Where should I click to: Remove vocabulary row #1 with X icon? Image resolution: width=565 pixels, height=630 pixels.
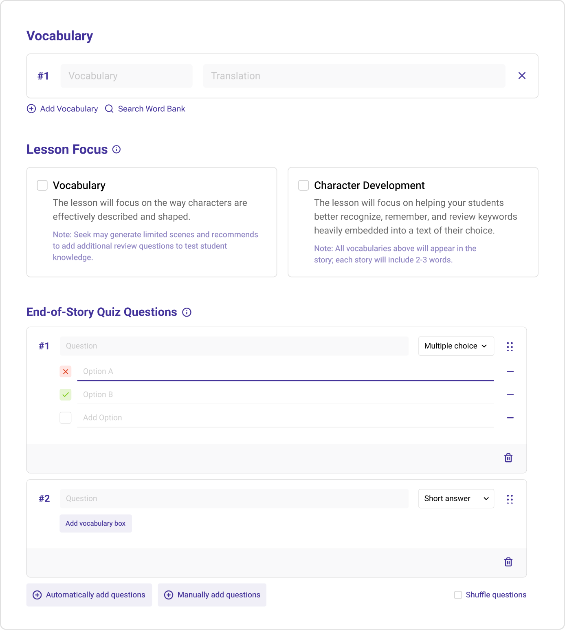click(522, 76)
